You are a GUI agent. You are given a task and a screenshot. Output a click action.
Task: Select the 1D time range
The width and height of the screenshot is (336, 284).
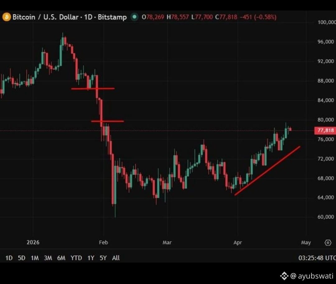tap(9, 258)
